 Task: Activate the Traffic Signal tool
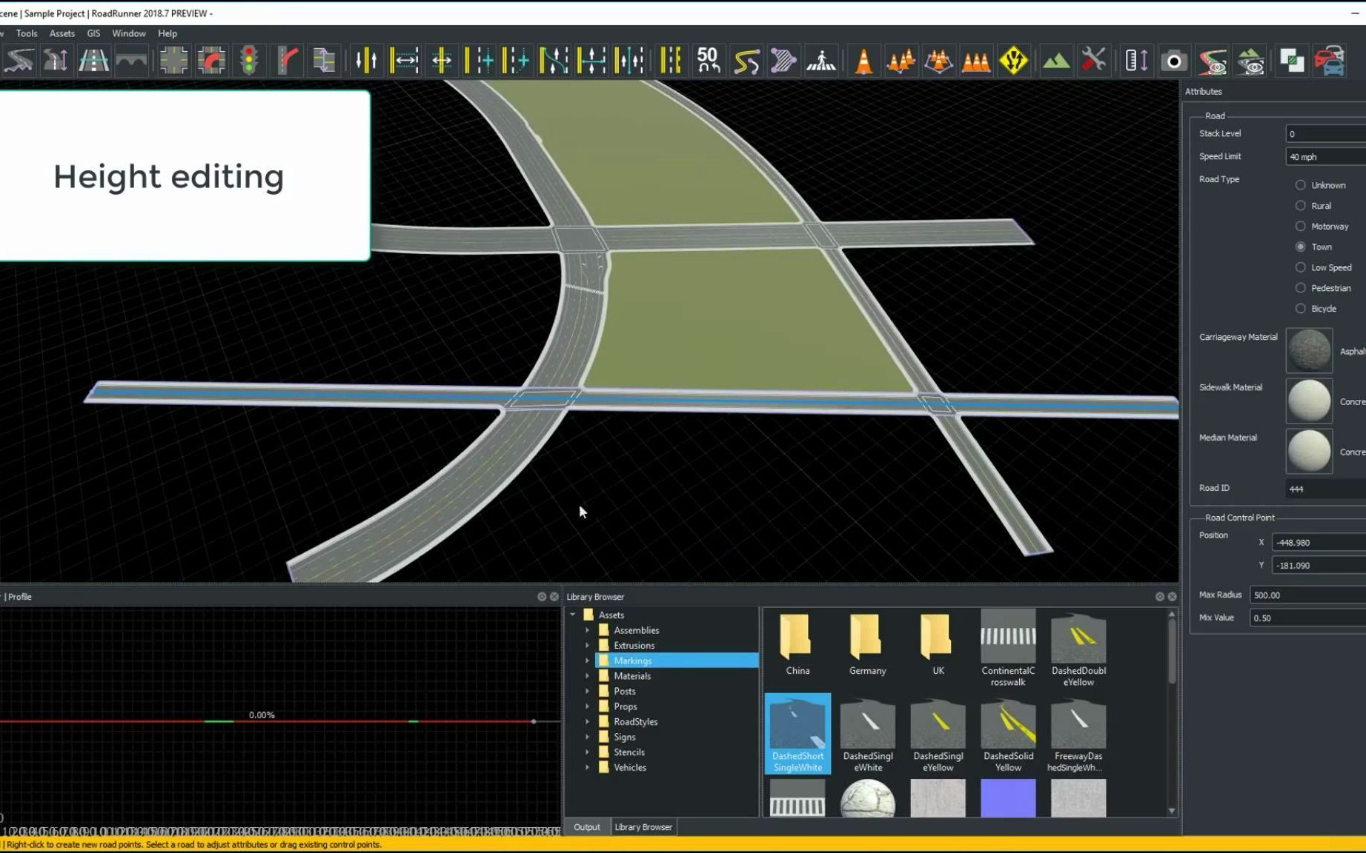pos(250,60)
